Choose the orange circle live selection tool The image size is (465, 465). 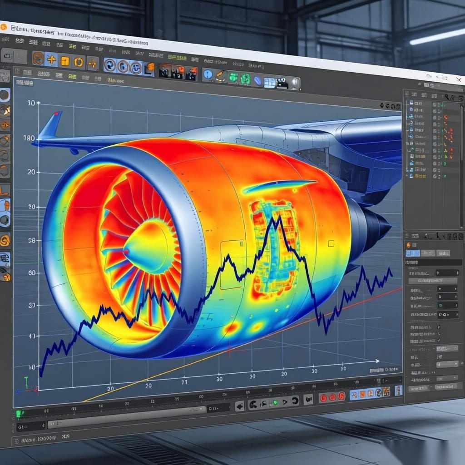[38, 58]
